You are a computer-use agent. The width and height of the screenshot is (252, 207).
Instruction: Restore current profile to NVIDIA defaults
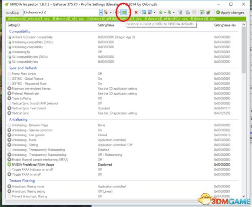[x=123, y=12]
